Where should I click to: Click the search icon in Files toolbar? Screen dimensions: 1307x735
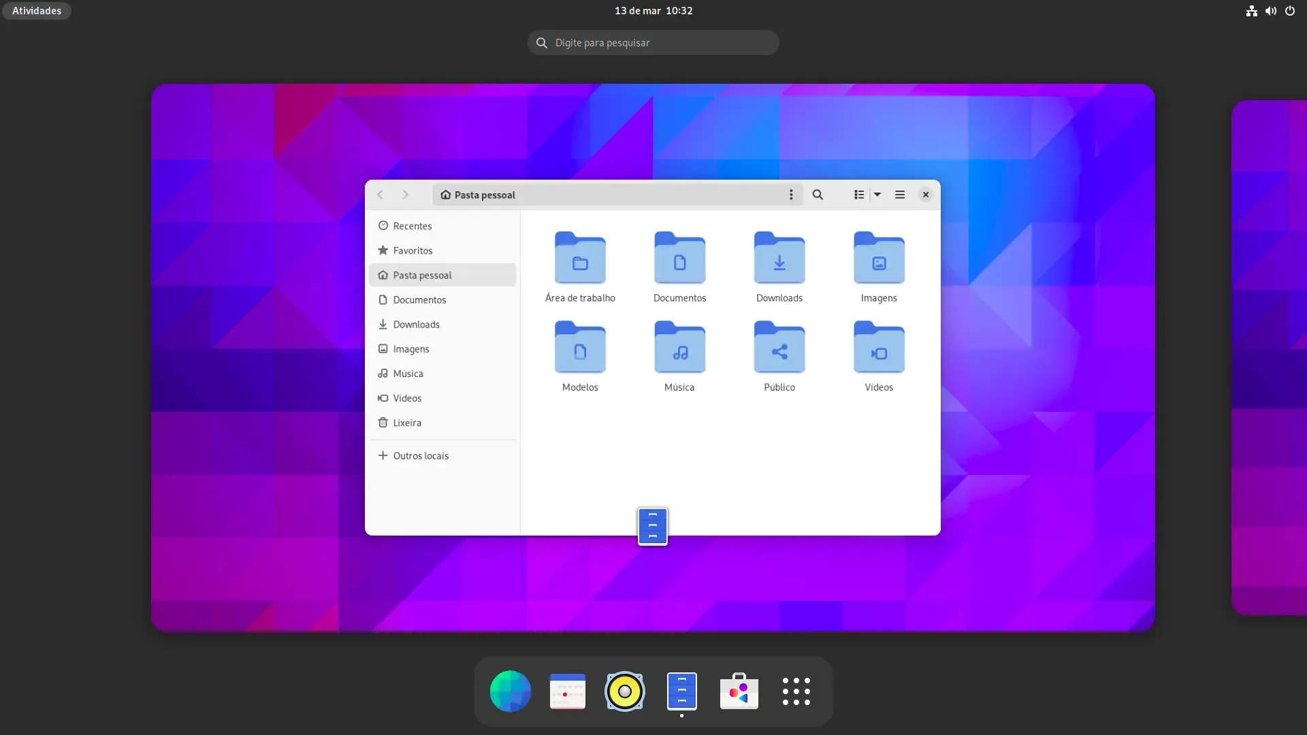[818, 195]
